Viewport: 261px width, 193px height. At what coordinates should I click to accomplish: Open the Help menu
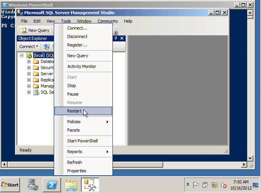(x=128, y=21)
